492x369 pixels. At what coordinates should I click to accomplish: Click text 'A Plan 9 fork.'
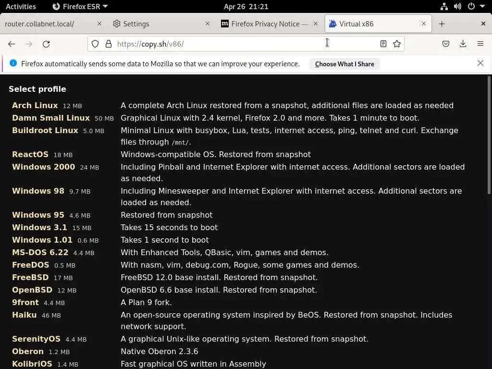[146, 303]
